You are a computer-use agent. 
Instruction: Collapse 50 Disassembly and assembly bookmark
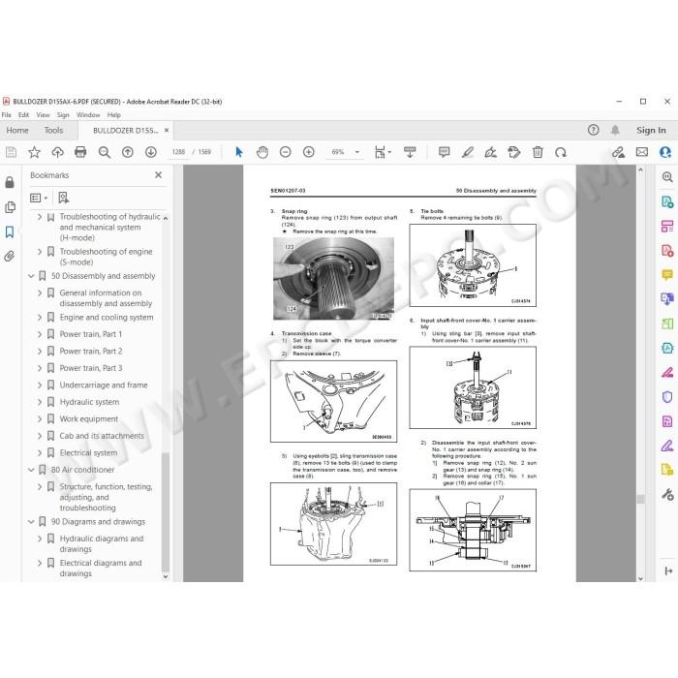[x=31, y=276]
